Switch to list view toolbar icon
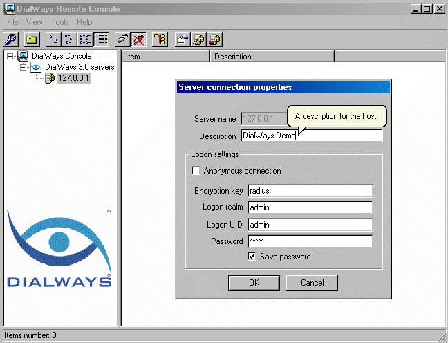This screenshot has width=448, height=343. (x=85, y=39)
